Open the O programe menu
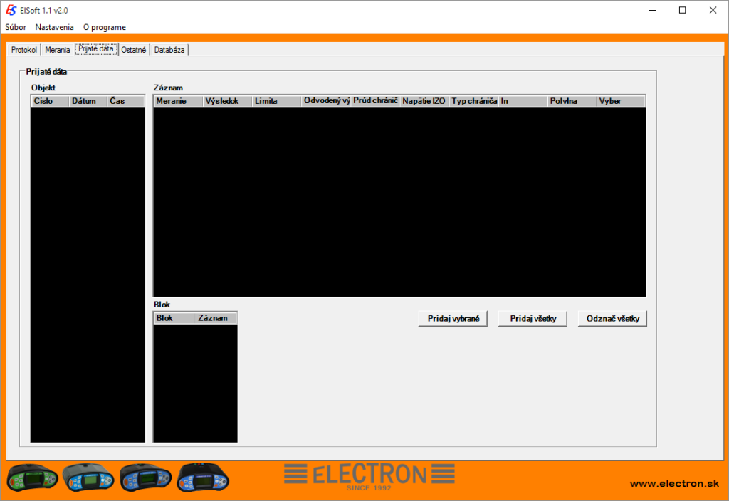The image size is (729, 501). (x=104, y=27)
